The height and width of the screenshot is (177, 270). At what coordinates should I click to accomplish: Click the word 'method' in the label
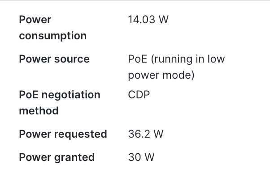coord(39,111)
